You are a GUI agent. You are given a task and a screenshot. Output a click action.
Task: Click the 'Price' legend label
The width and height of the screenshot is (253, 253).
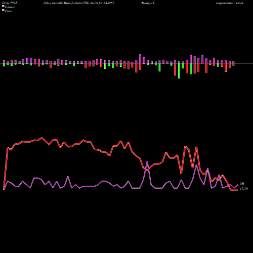click(x=8, y=11)
